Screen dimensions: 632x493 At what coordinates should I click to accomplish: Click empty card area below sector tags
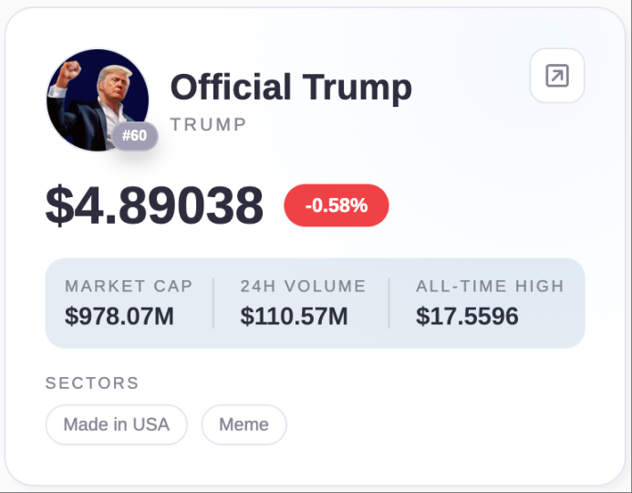tap(315, 464)
